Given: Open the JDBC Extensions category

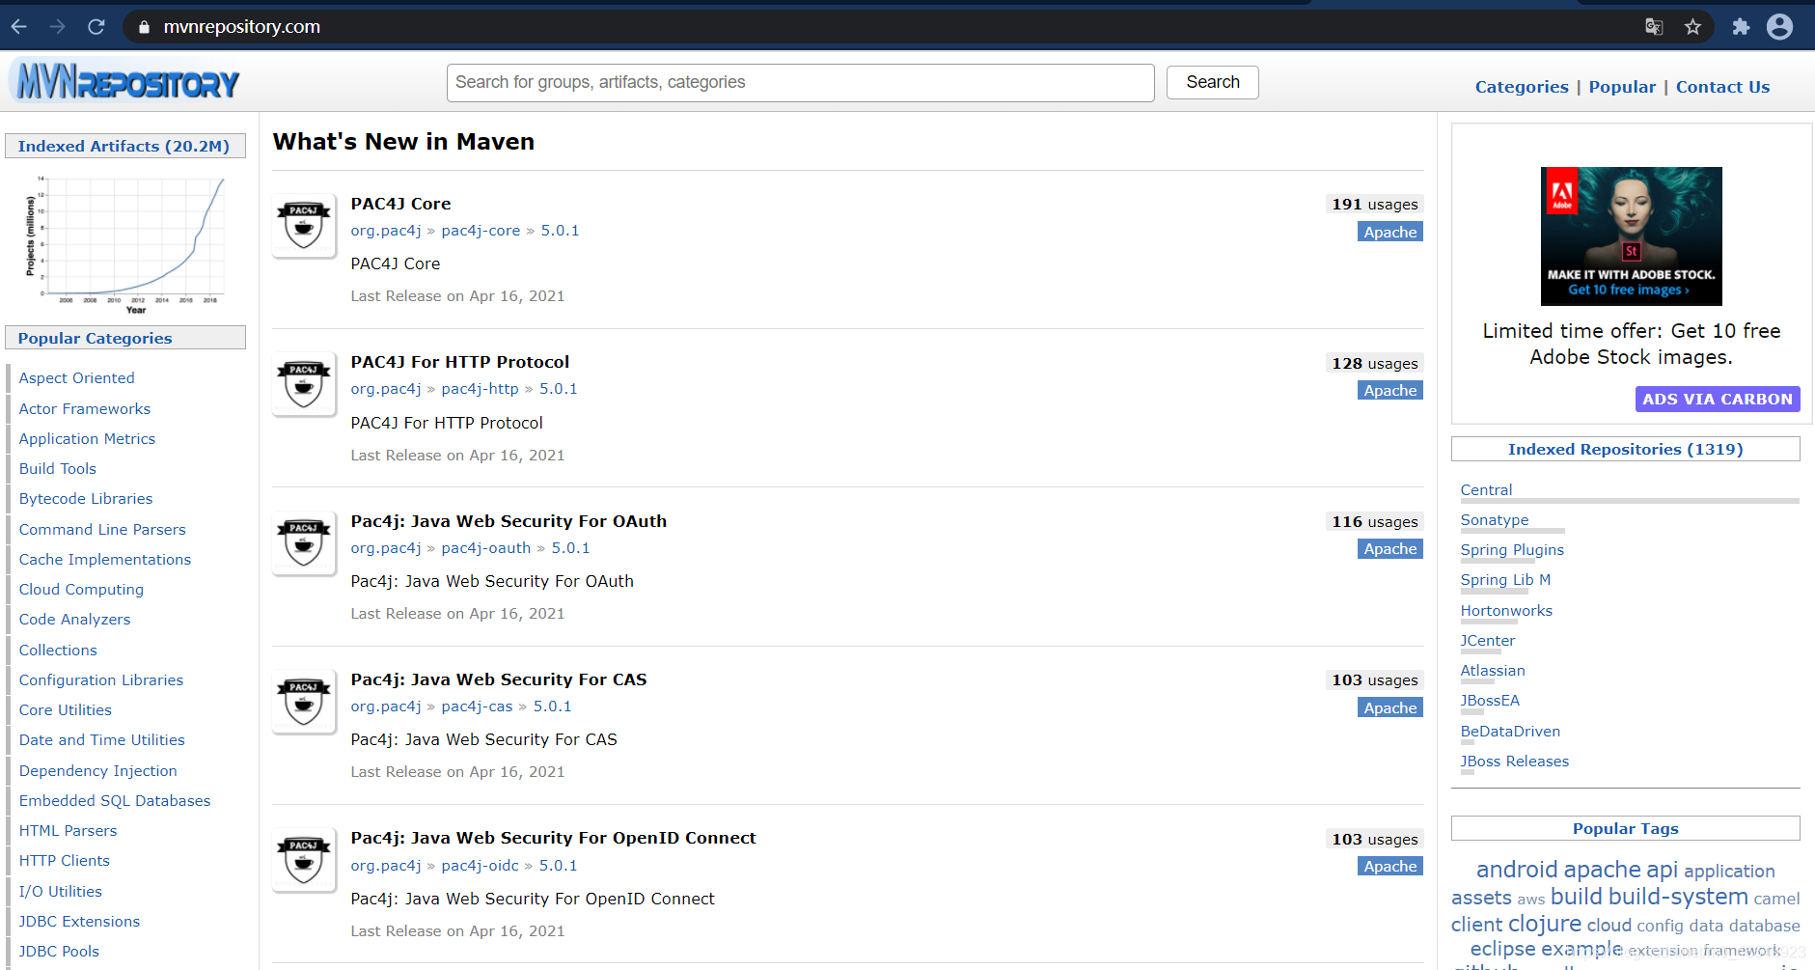Looking at the screenshot, I should click(79, 922).
